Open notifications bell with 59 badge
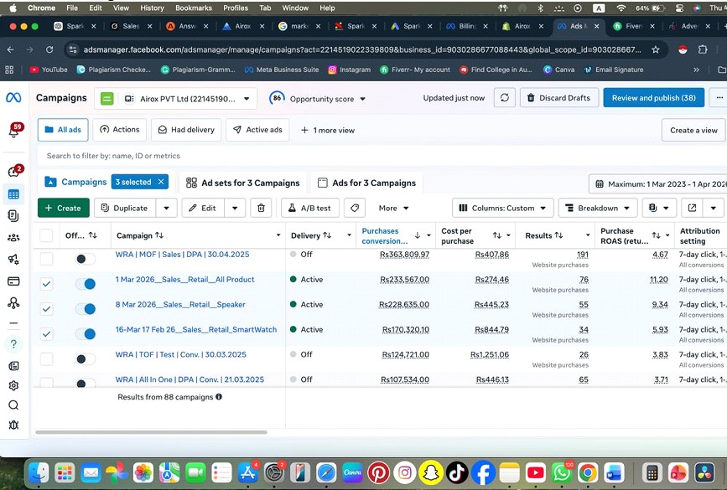Screen dimensions: 727x490 click(x=14, y=131)
